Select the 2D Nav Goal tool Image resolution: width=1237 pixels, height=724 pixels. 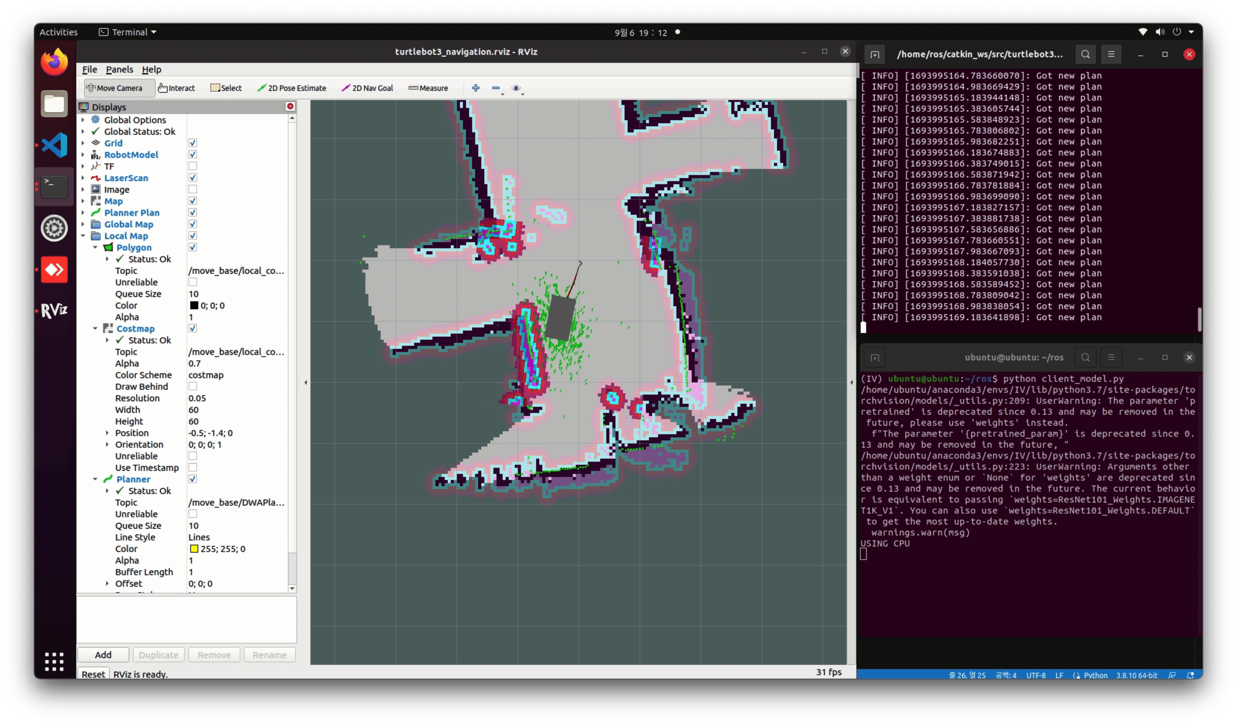pyautogui.click(x=368, y=88)
